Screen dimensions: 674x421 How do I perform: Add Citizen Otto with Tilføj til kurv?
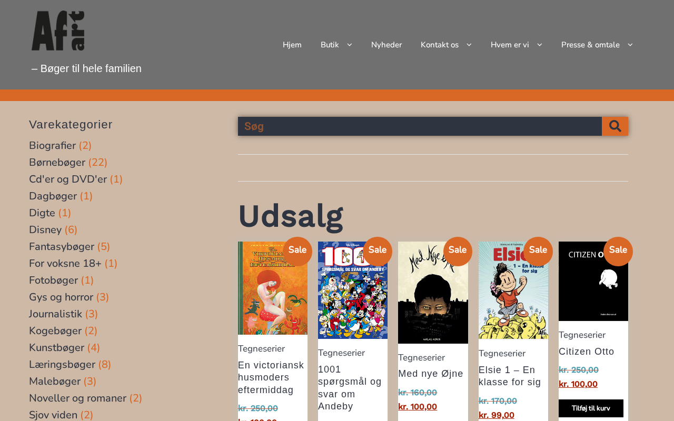tap(591, 408)
